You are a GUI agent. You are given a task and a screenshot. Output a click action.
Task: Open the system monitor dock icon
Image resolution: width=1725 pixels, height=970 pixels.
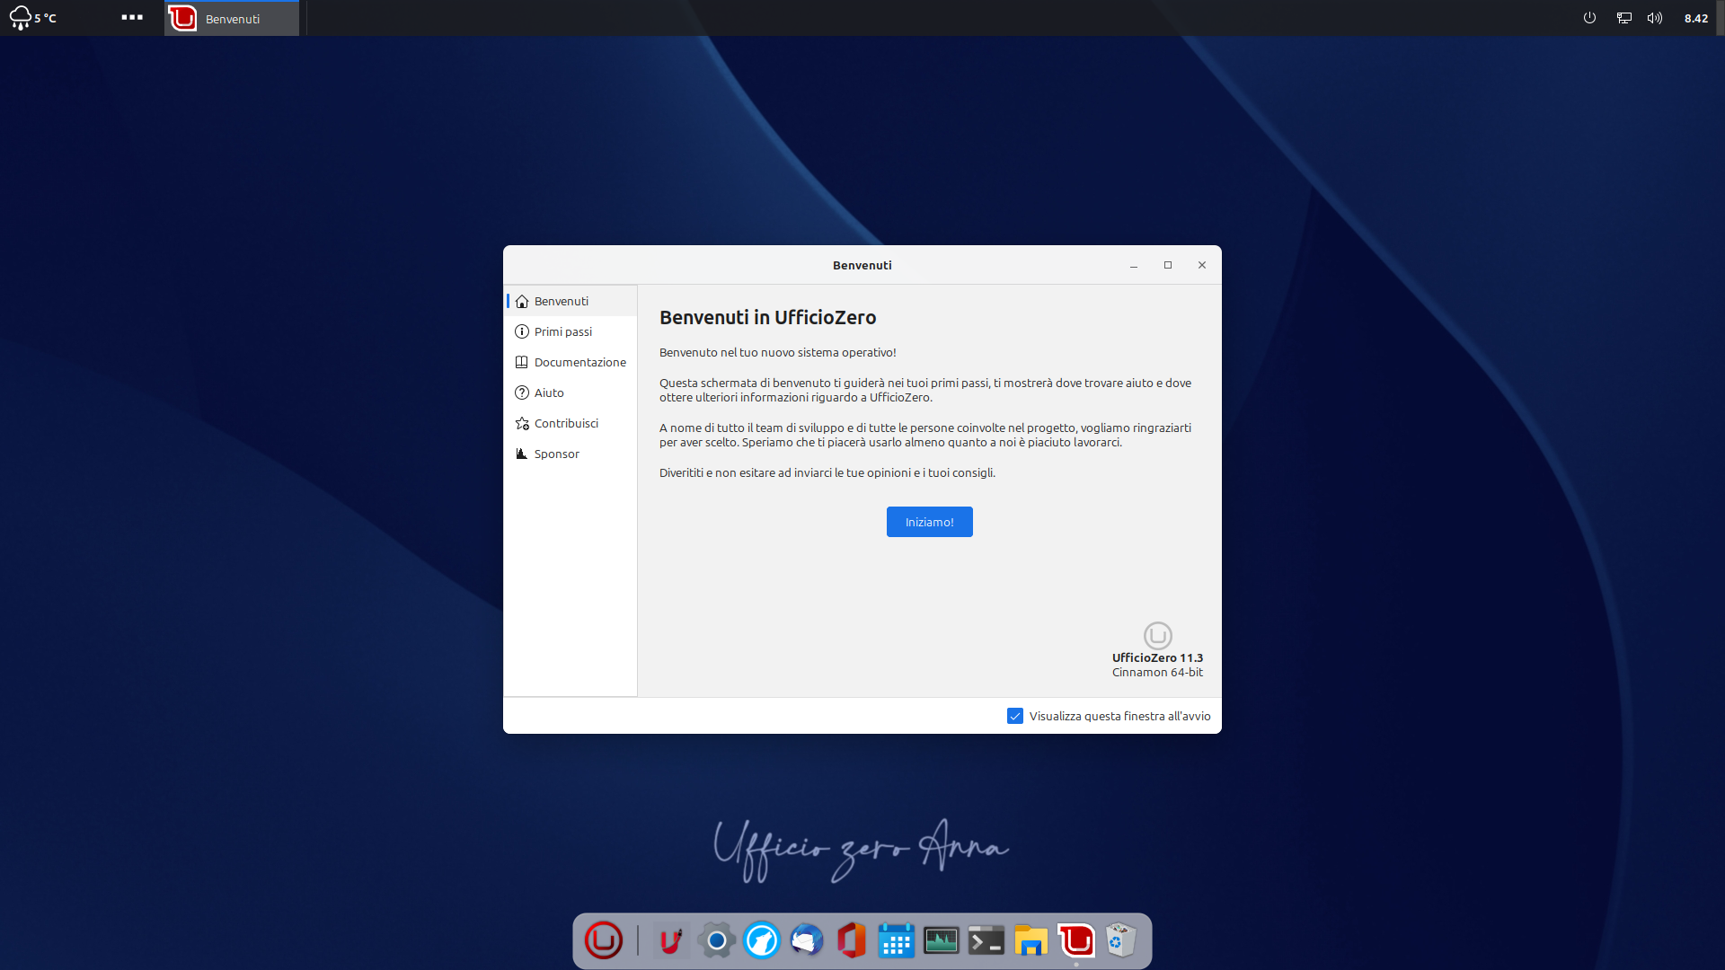(x=942, y=940)
